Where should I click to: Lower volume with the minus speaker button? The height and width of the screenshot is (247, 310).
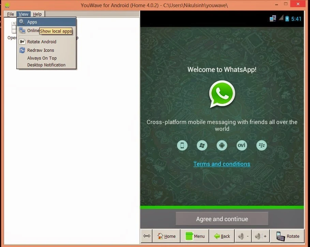click(x=243, y=236)
